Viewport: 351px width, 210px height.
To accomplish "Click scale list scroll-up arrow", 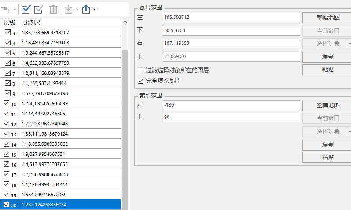I will point(125,22).
